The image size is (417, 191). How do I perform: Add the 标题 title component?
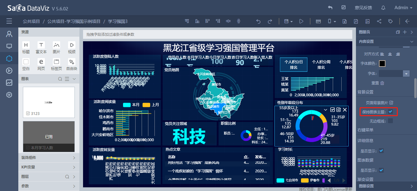(x=26, y=47)
